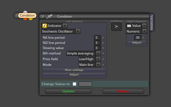Screen dimensions: 171x107
Task: Expand the Right Operand Value dropdown
Action: pyautogui.click(x=144, y=26)
